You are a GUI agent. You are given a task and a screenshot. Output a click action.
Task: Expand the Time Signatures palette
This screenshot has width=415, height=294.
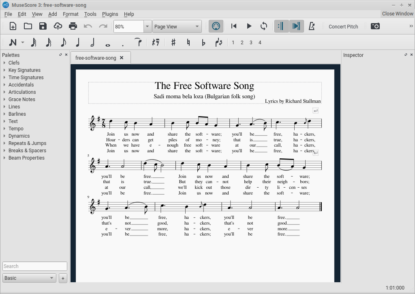(x=26, y=78)
